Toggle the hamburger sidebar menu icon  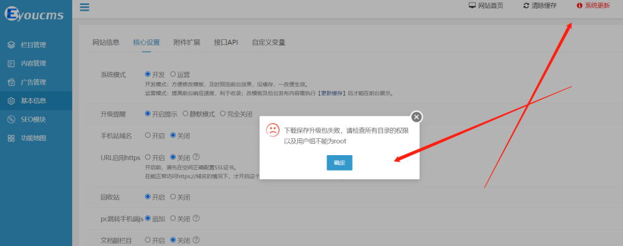pyautogui.click(x=84, y=7)
